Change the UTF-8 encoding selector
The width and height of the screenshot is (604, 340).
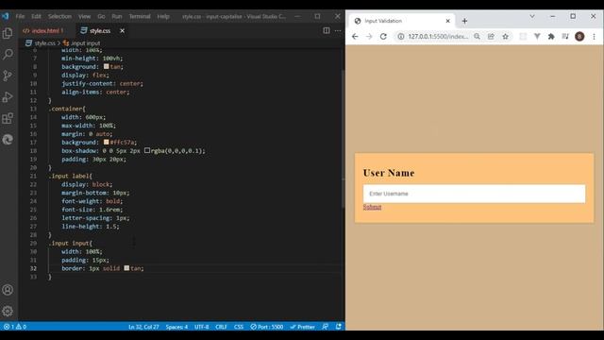point(201,327)
